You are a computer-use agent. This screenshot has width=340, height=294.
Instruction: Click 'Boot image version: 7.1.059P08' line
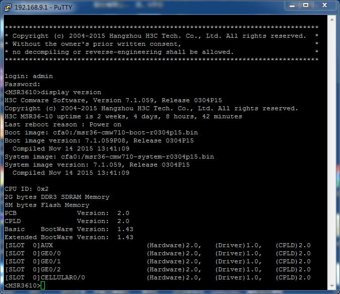click(99, 140)
